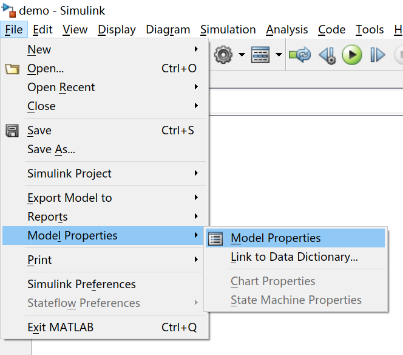The image size is (403, 355).
Task: Click the Ctrl+O shortcut text
Action: [x=179, y=69]
